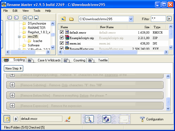Click the file list up scroll arrow
Screen dimensions: 175x131
tap(171, 26)
